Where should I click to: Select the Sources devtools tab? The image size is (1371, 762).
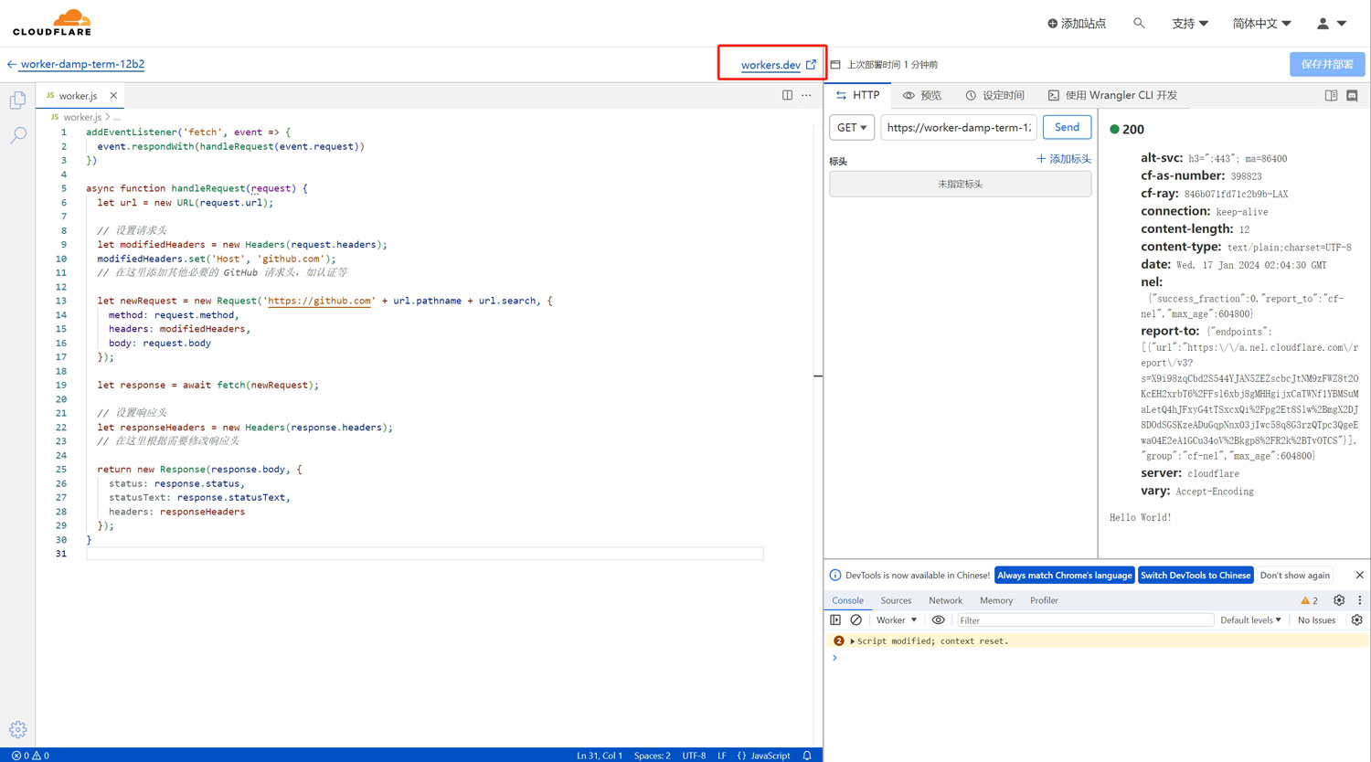tap(896, 600)
